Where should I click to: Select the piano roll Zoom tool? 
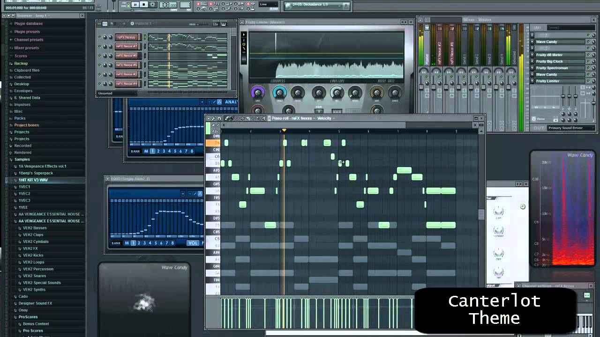tap(257, 118)
